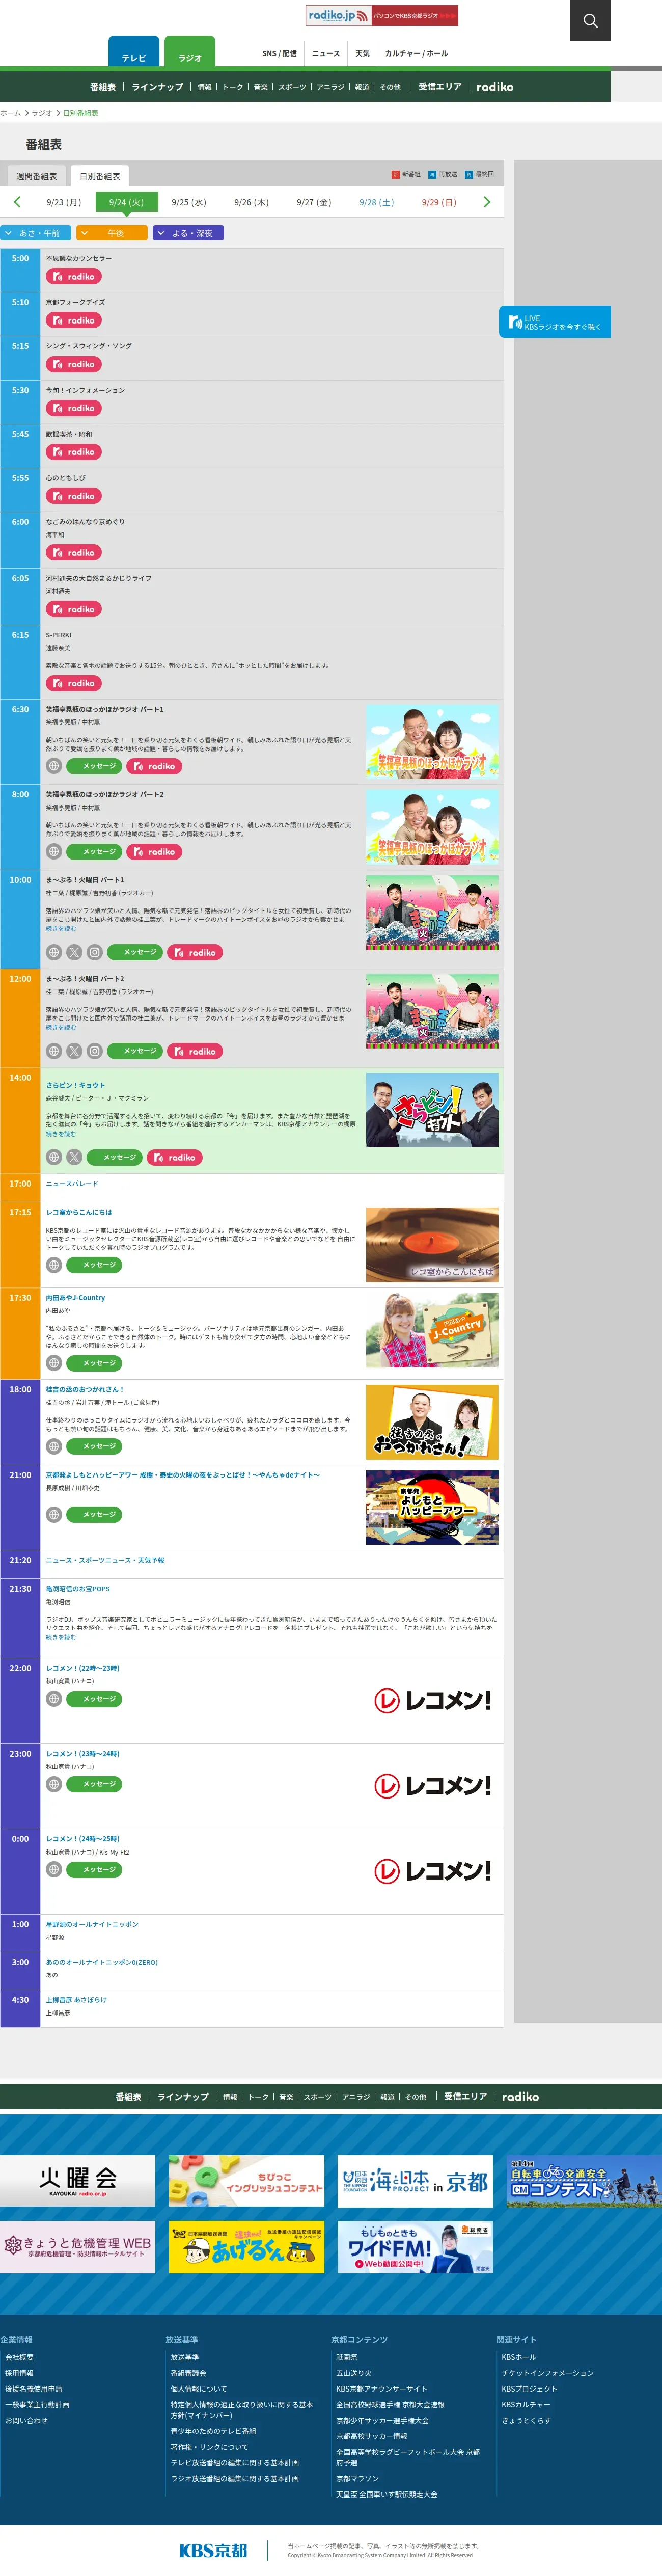Image resolution: width=662 pixels, height=2576 pixels.
Task: Listen on radiko for 心のともしび
Action: coord(74,496)
